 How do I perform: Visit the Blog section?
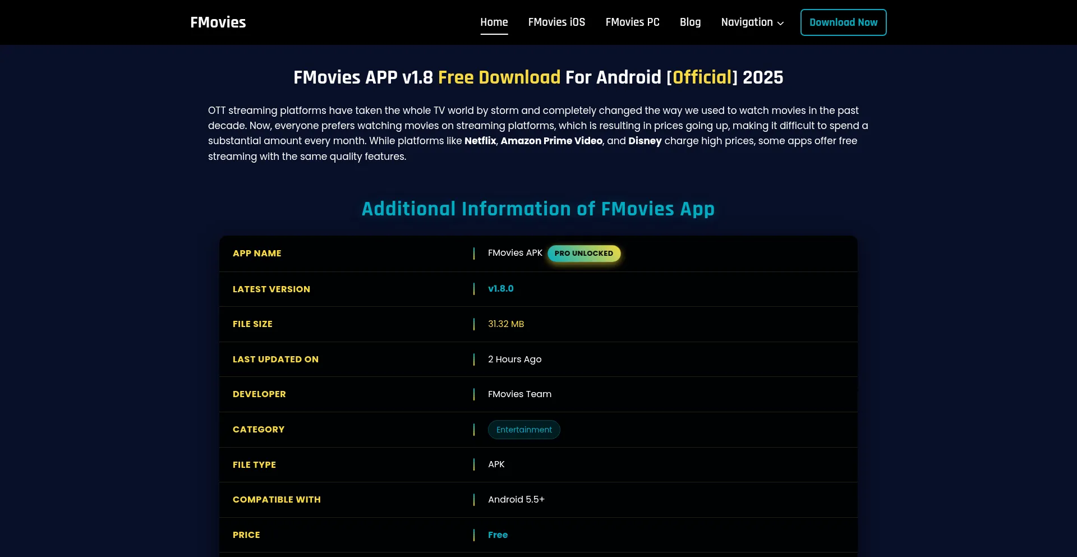tap(690, 22)
